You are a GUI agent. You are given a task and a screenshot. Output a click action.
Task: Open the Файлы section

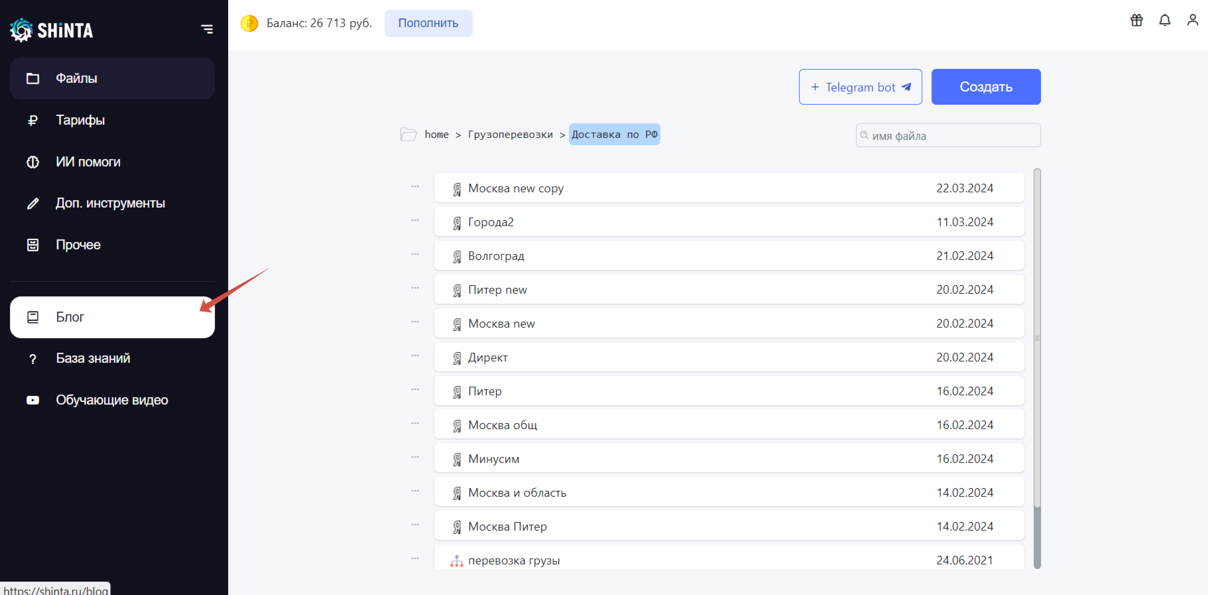point(112,78)
